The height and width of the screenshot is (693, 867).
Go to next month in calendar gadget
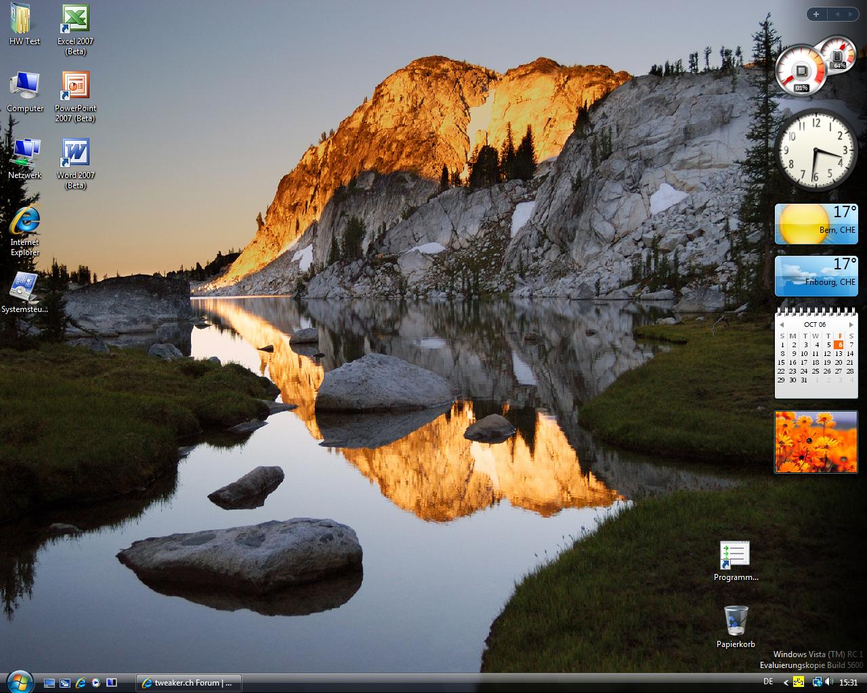point(851,325)
